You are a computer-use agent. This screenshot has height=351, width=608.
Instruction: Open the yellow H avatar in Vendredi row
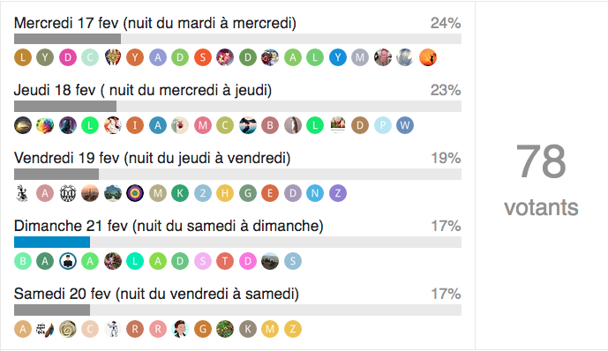pos(225,193)
